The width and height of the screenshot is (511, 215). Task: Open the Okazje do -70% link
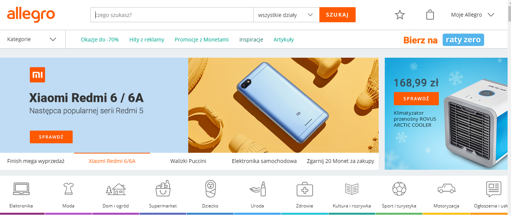tap(100, 40)
